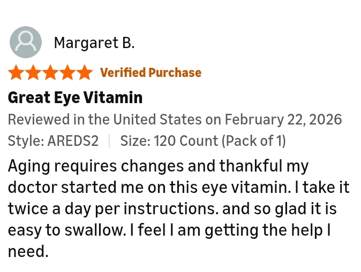Click Margaret B.'s profile avatar
361x272 pixels.
(26, 42)
